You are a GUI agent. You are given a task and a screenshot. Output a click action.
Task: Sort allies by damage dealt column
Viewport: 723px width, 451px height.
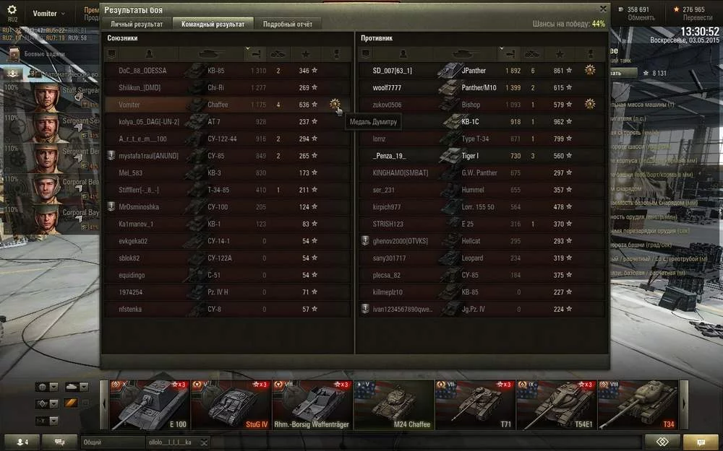click(254, 54)
